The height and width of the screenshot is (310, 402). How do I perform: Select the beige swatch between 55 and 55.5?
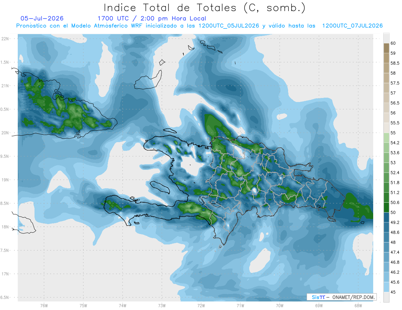point(386,128)
